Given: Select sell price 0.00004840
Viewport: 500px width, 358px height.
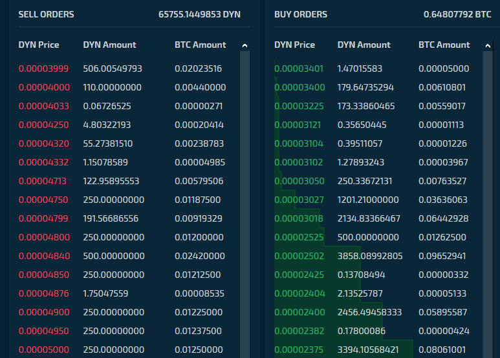Looking at the screenshot, I should tap(44, 256).
